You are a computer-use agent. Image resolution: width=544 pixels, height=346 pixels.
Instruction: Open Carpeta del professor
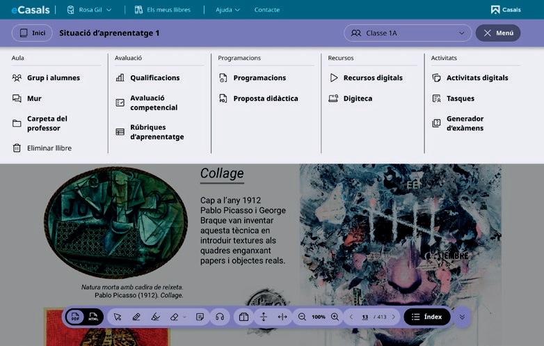(x=40, y=123)
